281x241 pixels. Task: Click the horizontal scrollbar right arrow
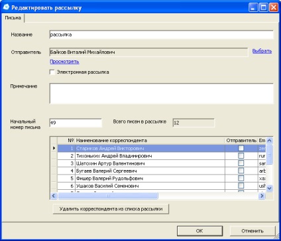point(262,196)
